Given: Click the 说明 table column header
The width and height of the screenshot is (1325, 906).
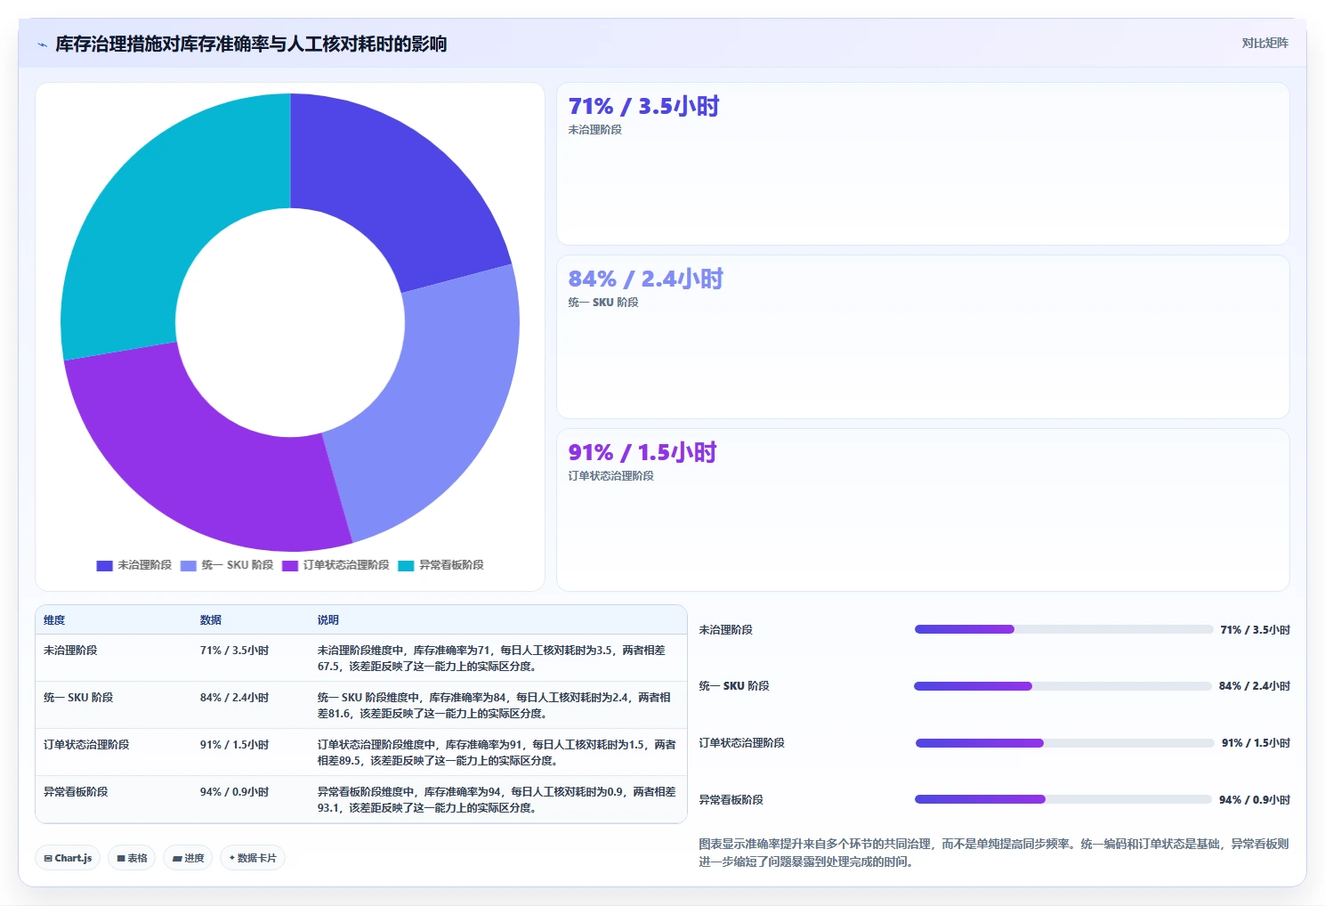Looking at the screenshot, I should pyautogui.click(x=328, y=620).
